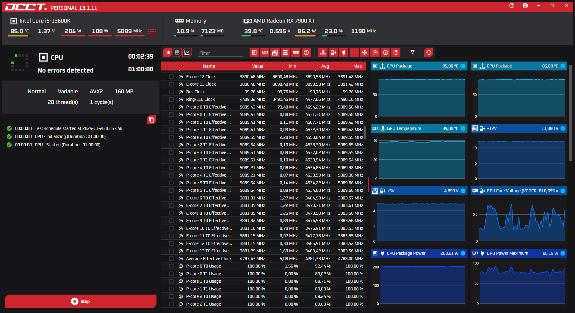
Task: Toggle the clock frequency sensor filter
Action: click(x=375, y=53)
